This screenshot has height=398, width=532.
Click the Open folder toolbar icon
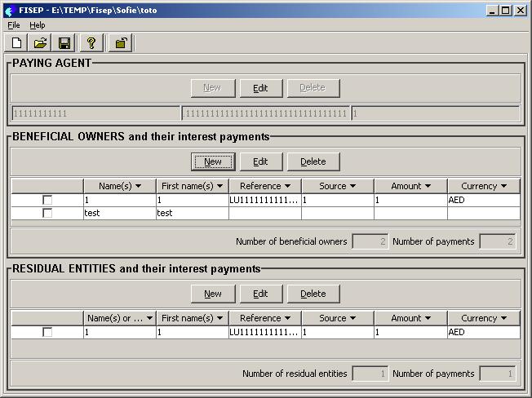pyautogui.click(x=40, y=43)
